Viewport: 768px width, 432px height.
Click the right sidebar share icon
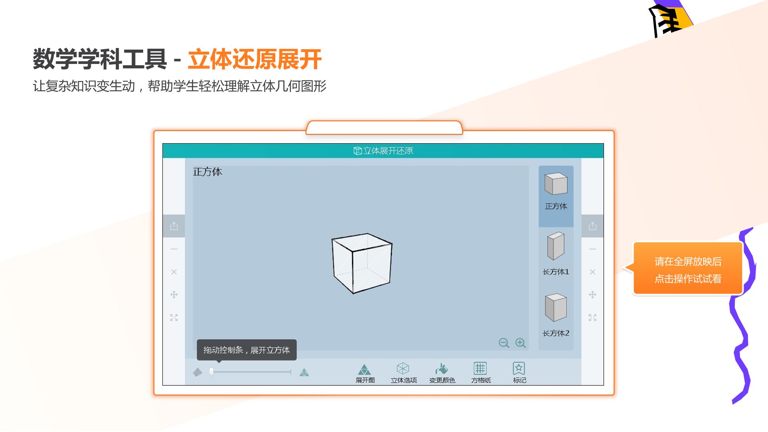(x=592, y=226)
